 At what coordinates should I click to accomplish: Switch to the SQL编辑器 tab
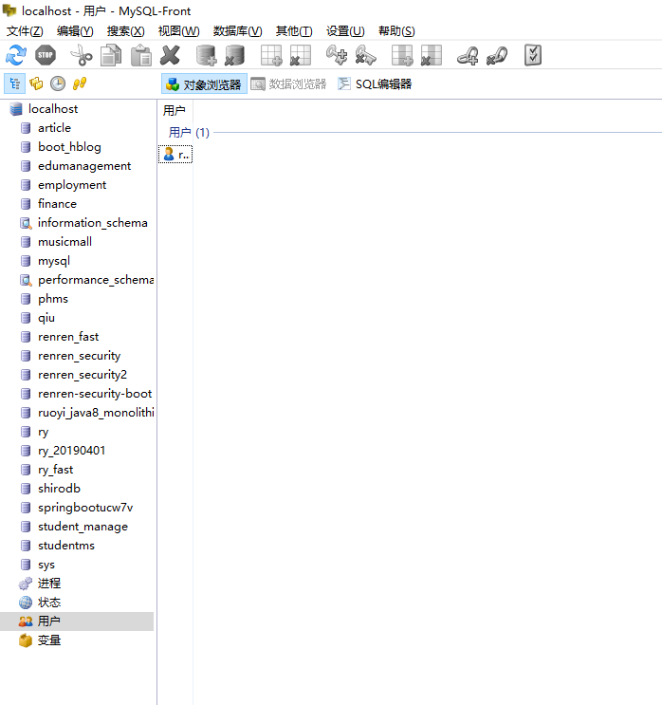[375, 84]
